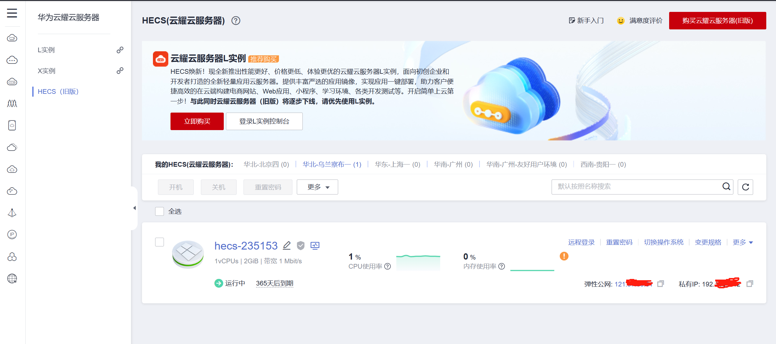Click the globe sidebar icon
The image size is (776, 344).
click(12, 278)
